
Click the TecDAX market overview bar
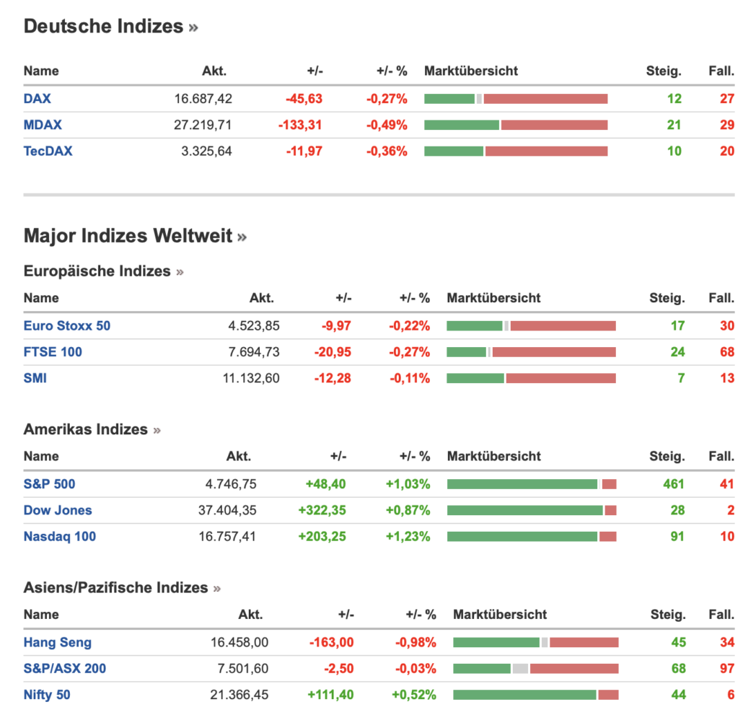tap(516, 151)
